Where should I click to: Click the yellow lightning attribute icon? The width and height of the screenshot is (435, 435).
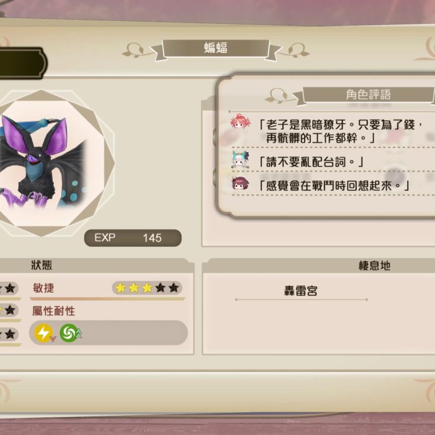pyautogui.click(x=43, y=332)
